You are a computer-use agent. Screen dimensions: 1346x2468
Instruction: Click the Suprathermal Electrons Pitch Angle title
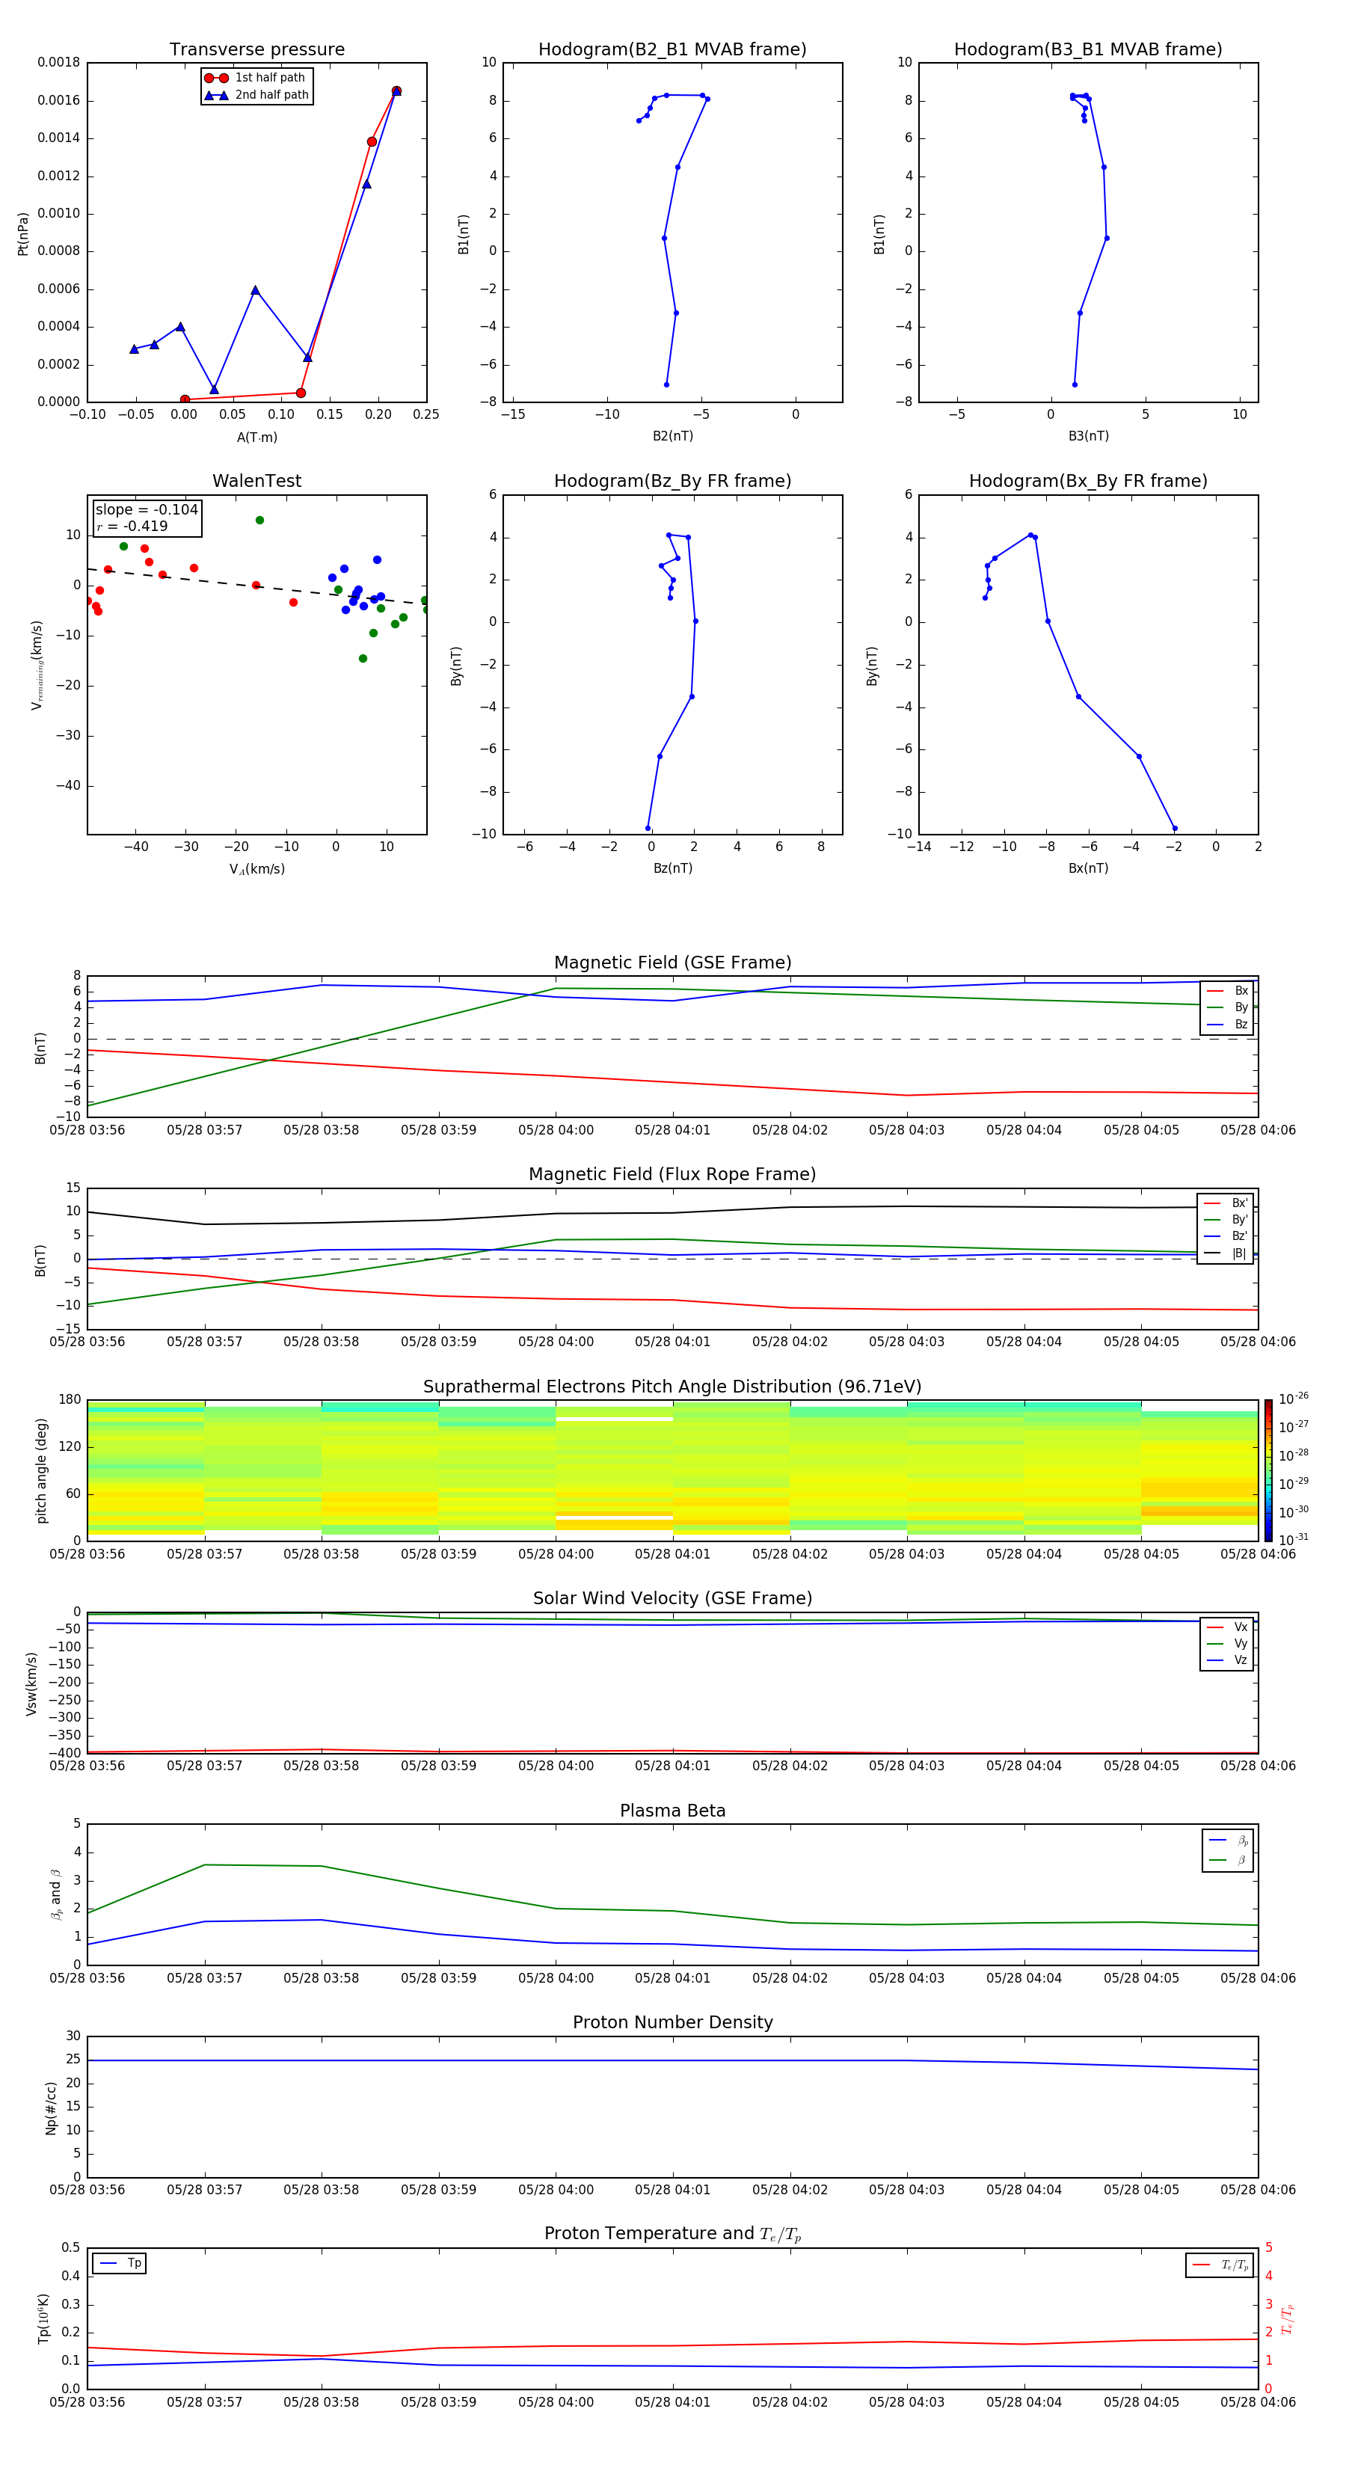pyautogui.click(x=672, y=1387)
